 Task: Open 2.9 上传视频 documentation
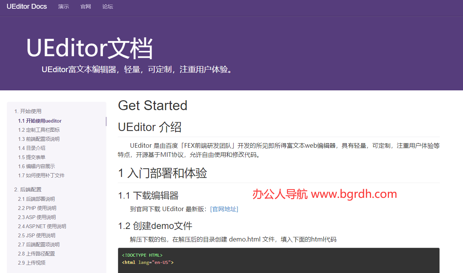pos(32,262)
